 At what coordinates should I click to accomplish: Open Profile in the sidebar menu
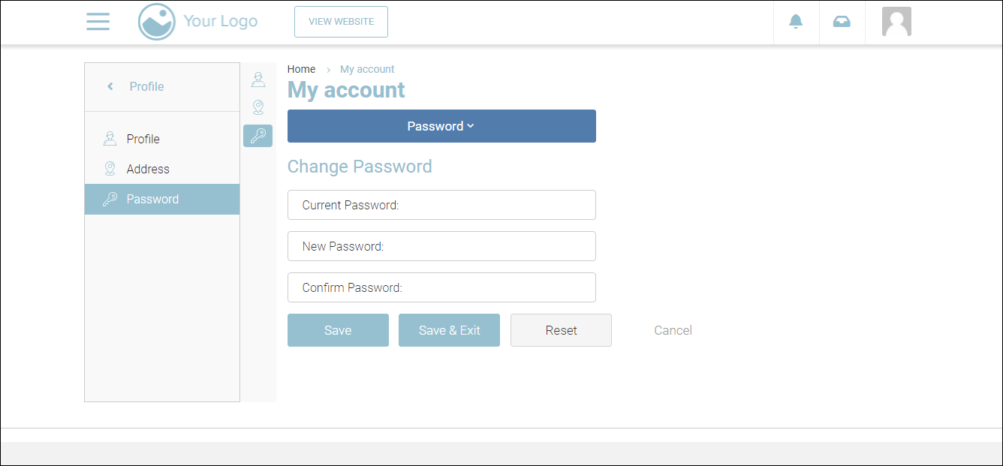click(143, 139)
